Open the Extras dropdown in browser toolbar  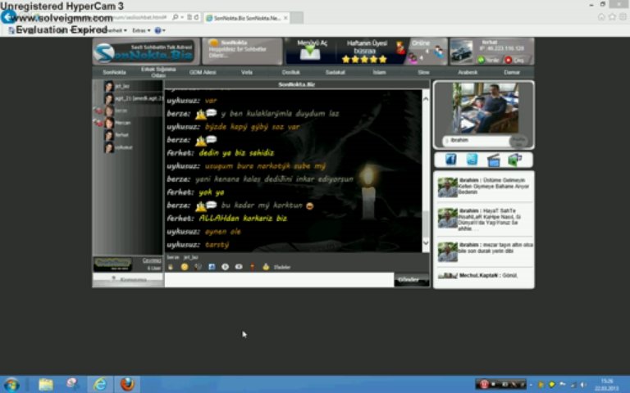(x=140, y=30)
